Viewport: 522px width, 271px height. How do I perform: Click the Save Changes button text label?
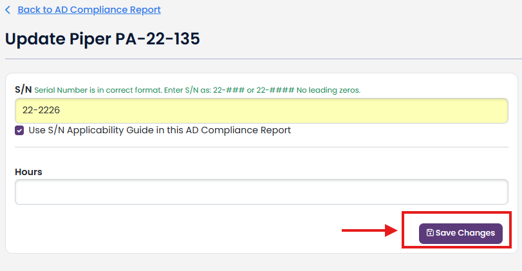[465, 233]
